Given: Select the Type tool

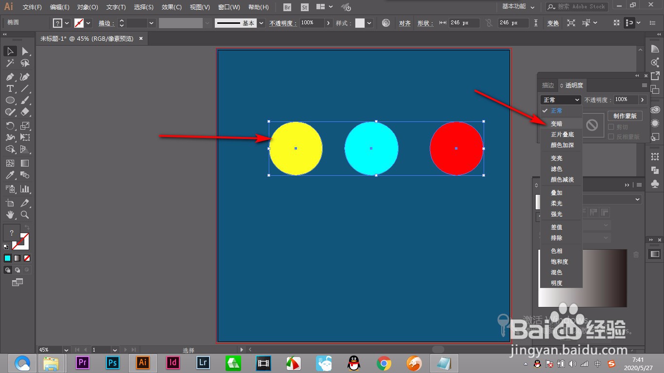Looking at the screenshot, I should (x=10, y=88).
